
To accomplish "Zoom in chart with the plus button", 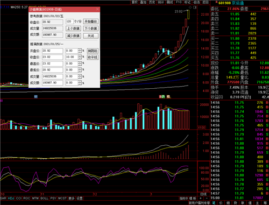I will [201, 198].
